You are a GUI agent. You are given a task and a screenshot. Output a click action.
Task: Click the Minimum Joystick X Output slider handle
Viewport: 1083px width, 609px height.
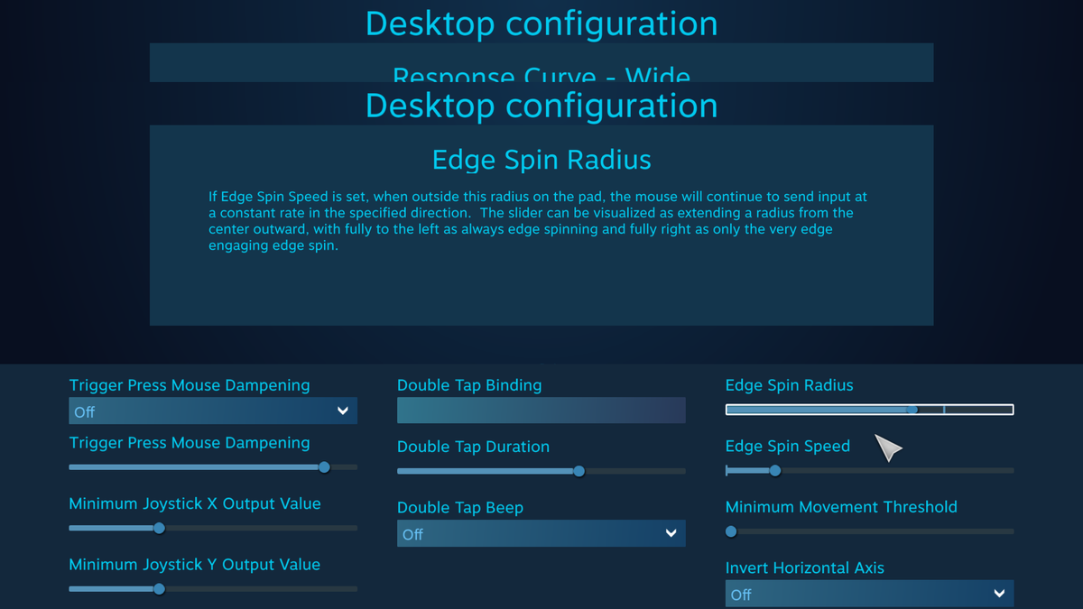(x=159, y=528)
